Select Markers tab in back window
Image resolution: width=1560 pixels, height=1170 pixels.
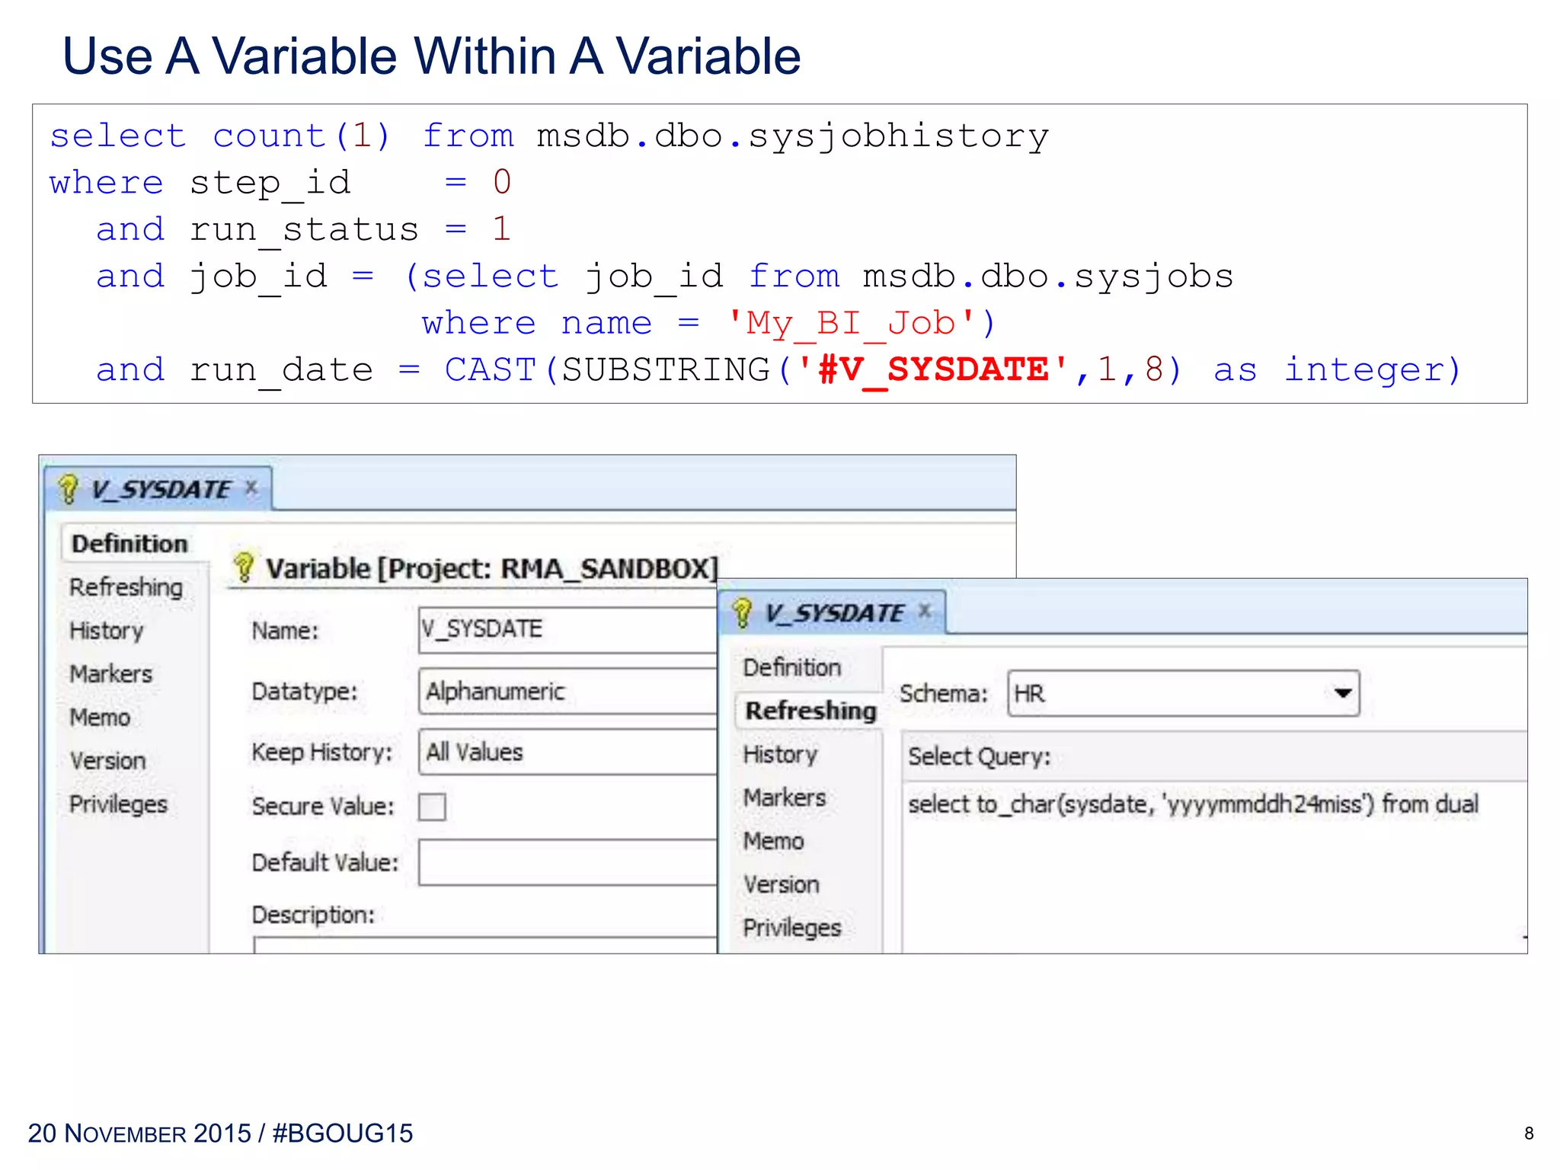[111, 674]
